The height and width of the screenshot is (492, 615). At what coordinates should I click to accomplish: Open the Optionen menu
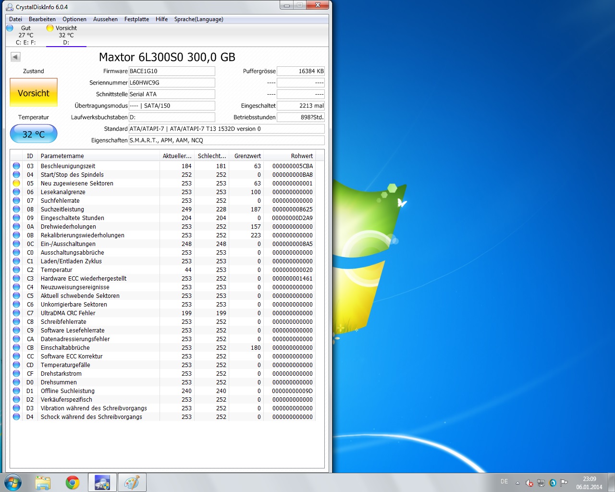pos(74,19)
